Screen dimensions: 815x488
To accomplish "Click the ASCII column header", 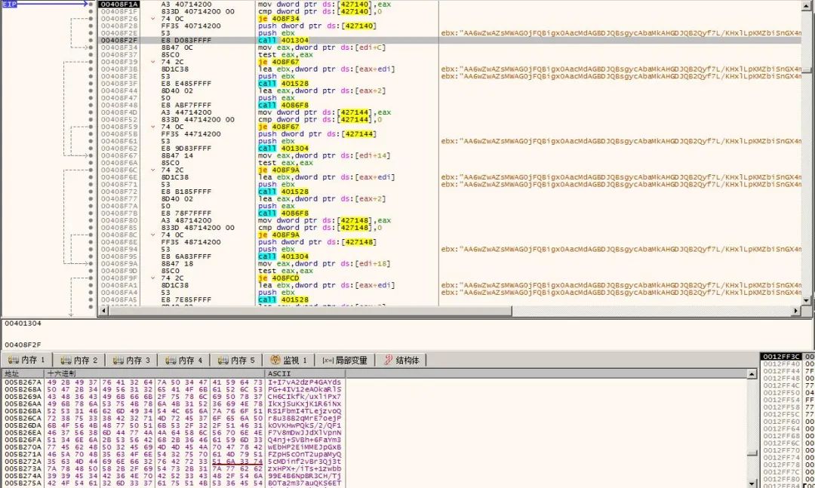I will pyautogui.click(x=276, y=373).
